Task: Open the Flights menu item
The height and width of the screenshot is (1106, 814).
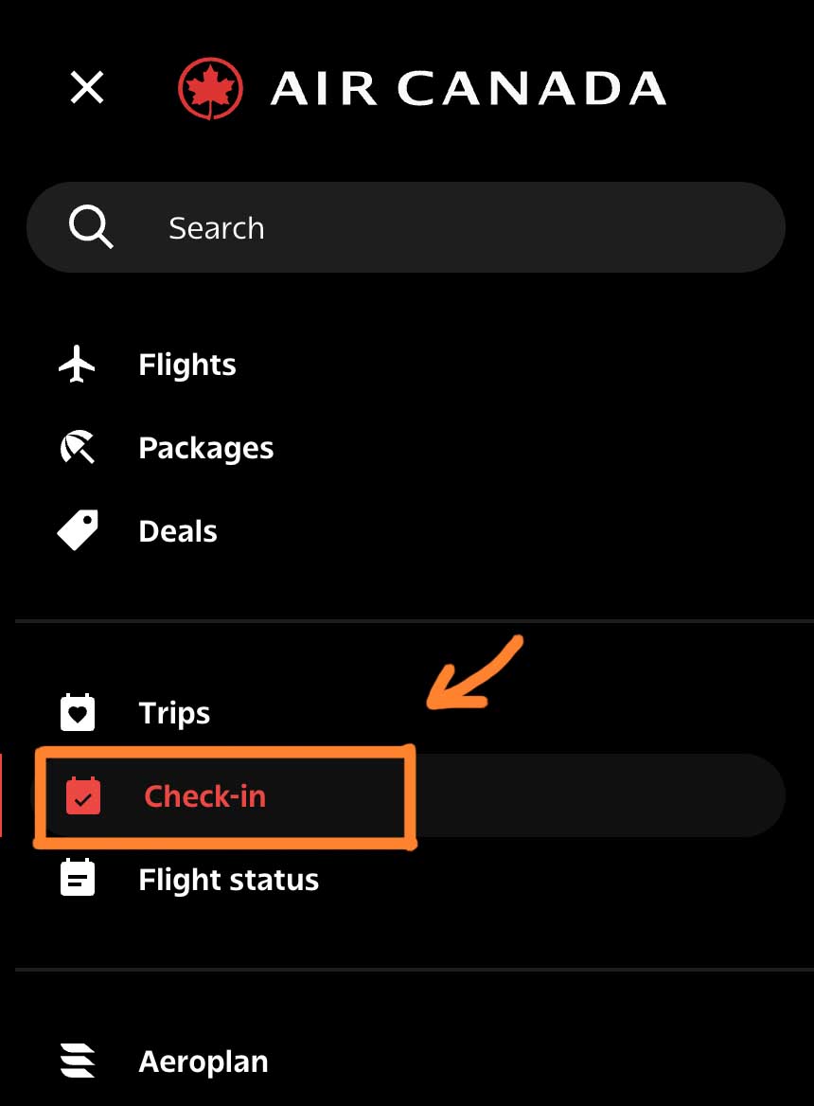Action: [x=186, y=363]
